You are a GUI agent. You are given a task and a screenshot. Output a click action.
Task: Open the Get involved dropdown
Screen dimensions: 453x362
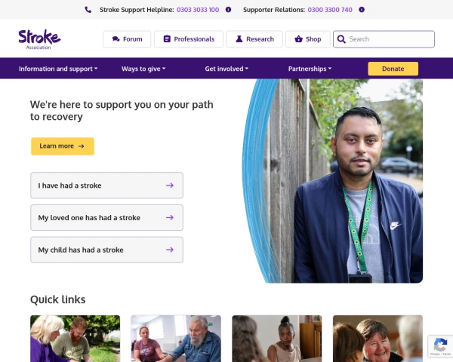point(226,69)
